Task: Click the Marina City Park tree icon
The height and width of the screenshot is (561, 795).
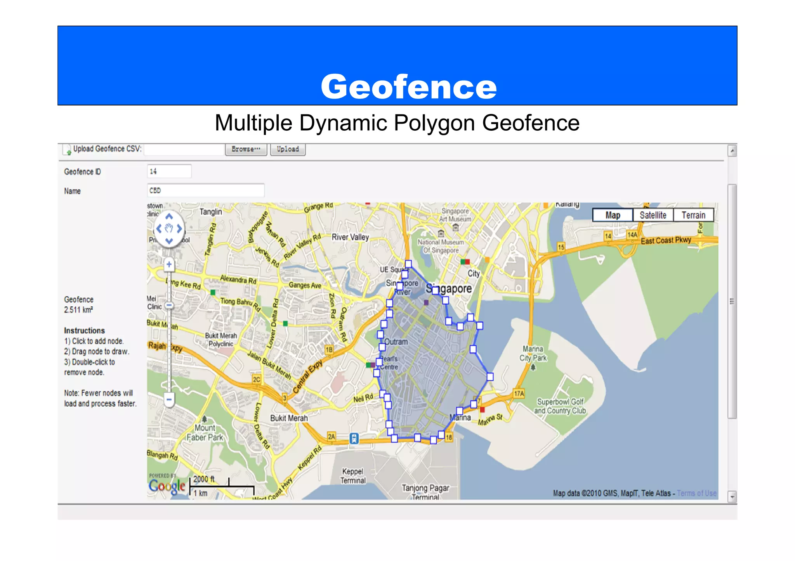Action: click(x=533, y=367)
